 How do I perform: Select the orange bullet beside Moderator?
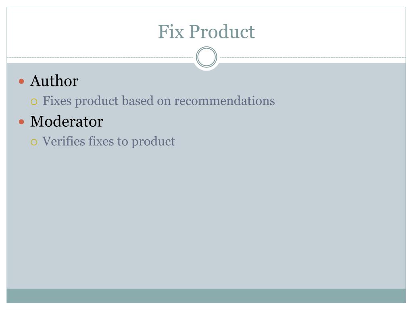[22, 122]
